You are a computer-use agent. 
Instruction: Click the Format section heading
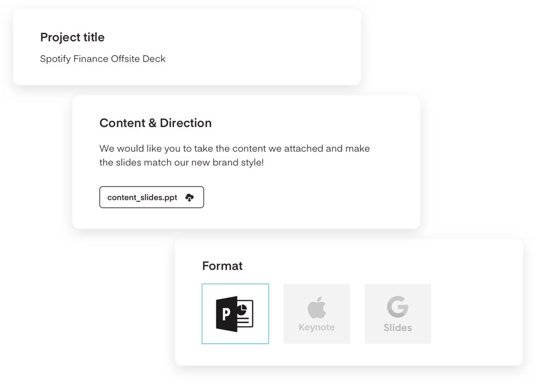coord(222,266)
